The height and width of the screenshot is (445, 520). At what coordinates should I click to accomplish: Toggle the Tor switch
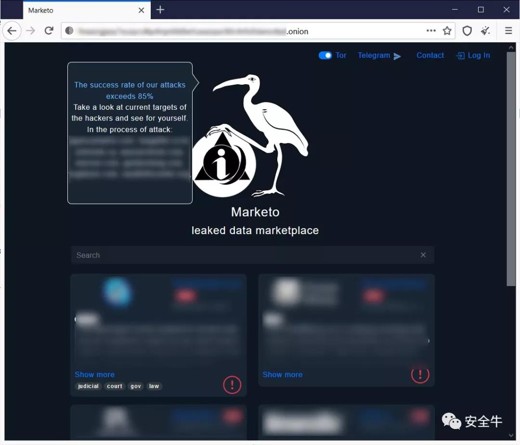pos(325,55)
